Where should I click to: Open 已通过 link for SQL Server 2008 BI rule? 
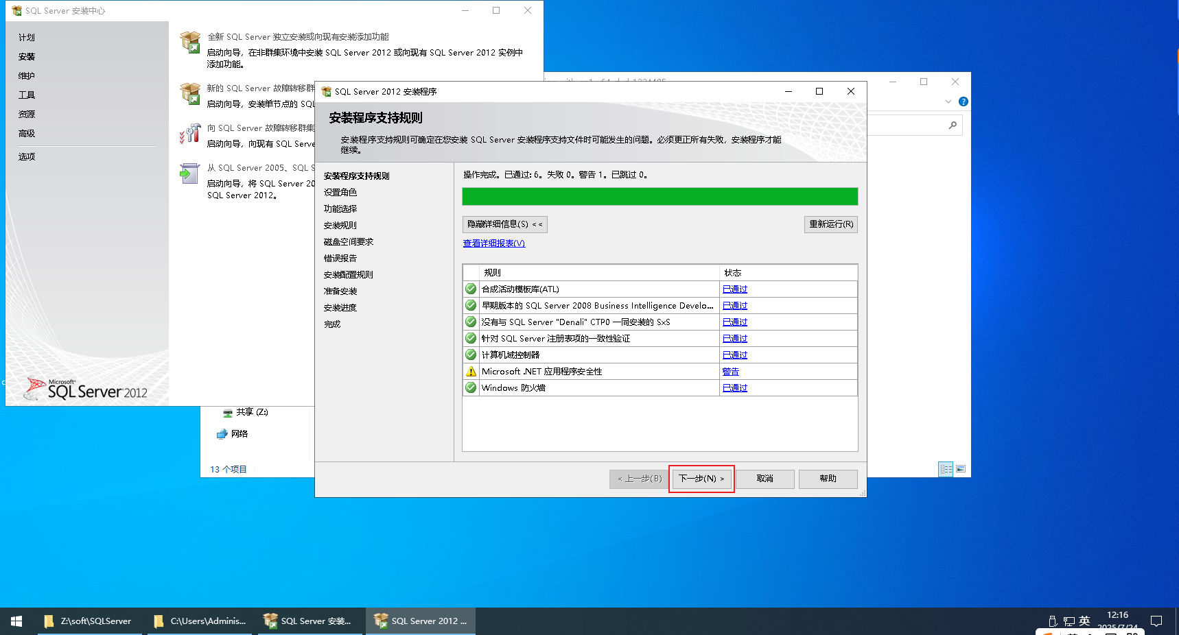tap(735, 306)
